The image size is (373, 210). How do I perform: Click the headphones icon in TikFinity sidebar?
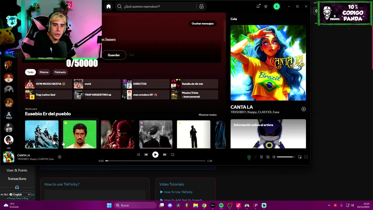coord(17,187)
